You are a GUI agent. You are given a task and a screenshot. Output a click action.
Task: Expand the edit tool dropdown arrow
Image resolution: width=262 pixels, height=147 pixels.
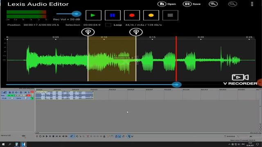tap(75, 136)
